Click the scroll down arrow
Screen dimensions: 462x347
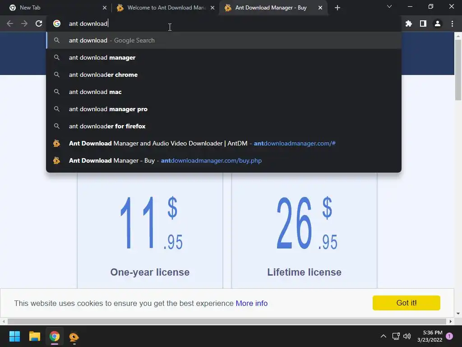(x=458, y=314)
